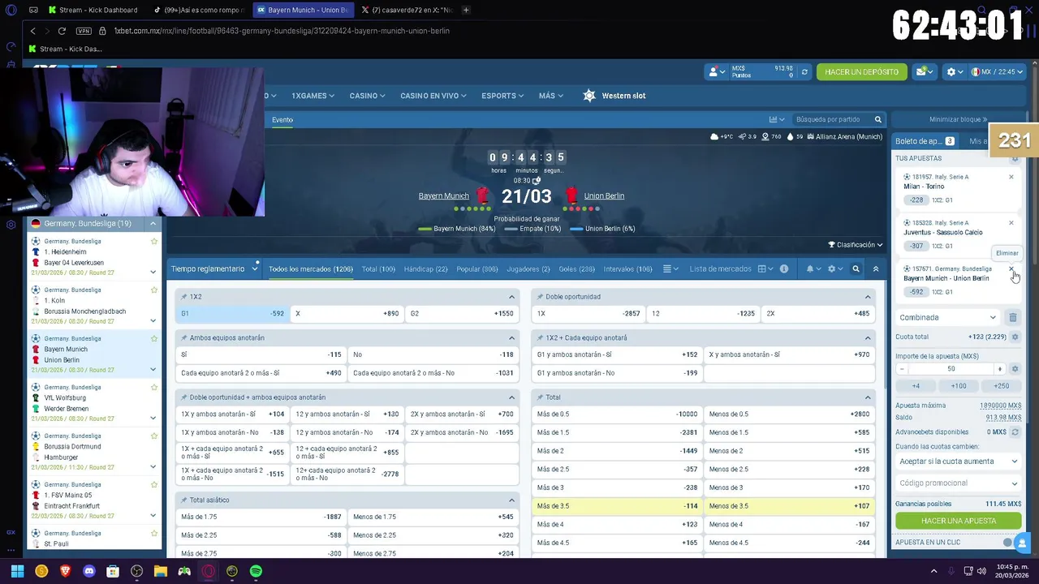This screenshot has width=1039, height=584.
Task: Open the market grid layout selector
Action: coord(765,268)
